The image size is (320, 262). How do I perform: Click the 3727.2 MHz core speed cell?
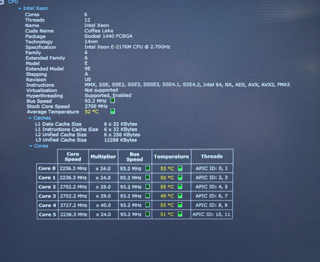click(x=74, y=205)
